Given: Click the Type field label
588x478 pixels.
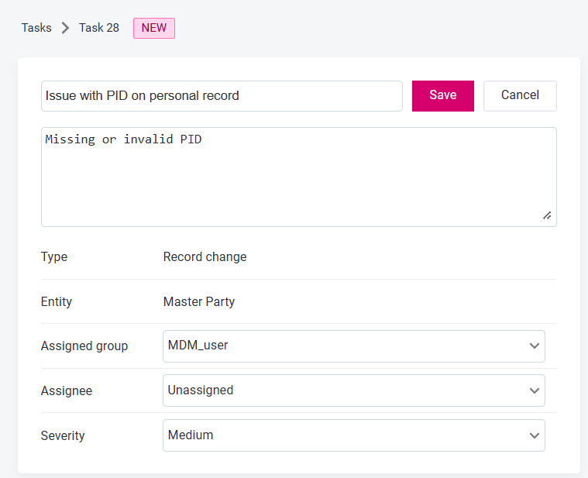Looking at the screenshot, I should click(x=54, y=257).
